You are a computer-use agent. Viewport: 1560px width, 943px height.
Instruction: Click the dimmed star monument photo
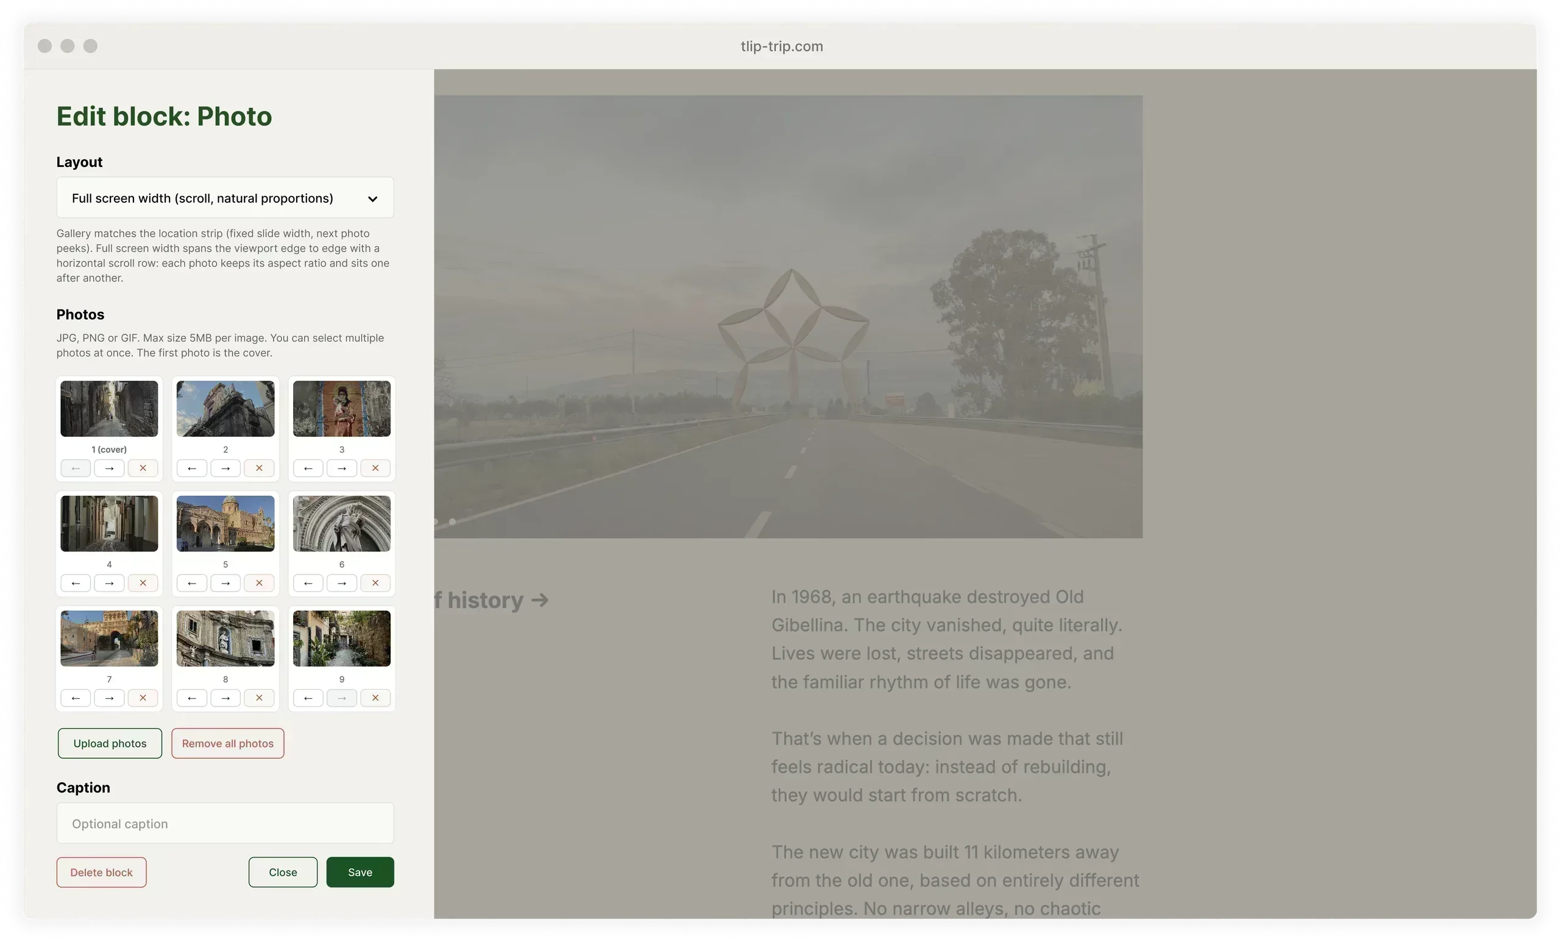(789, 317)
